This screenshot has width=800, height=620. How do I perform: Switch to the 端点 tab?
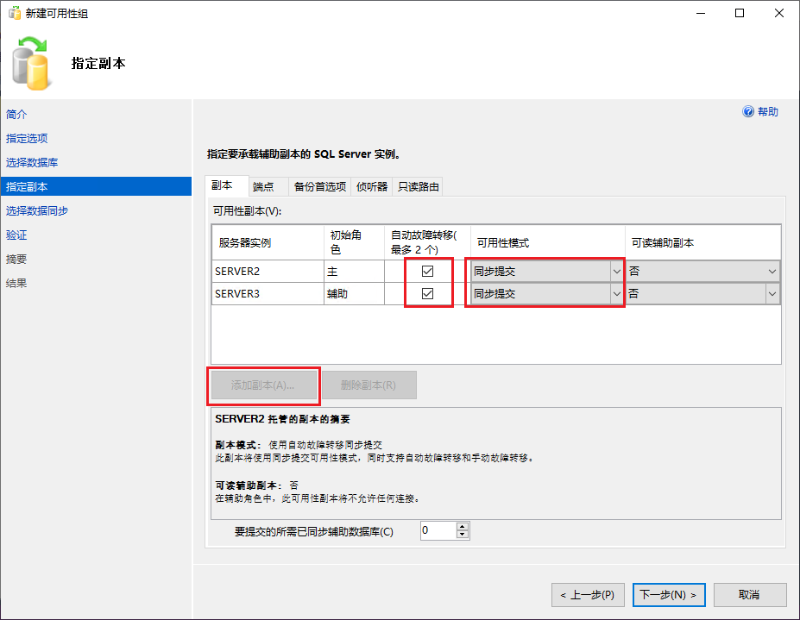(x=268, y=186)
